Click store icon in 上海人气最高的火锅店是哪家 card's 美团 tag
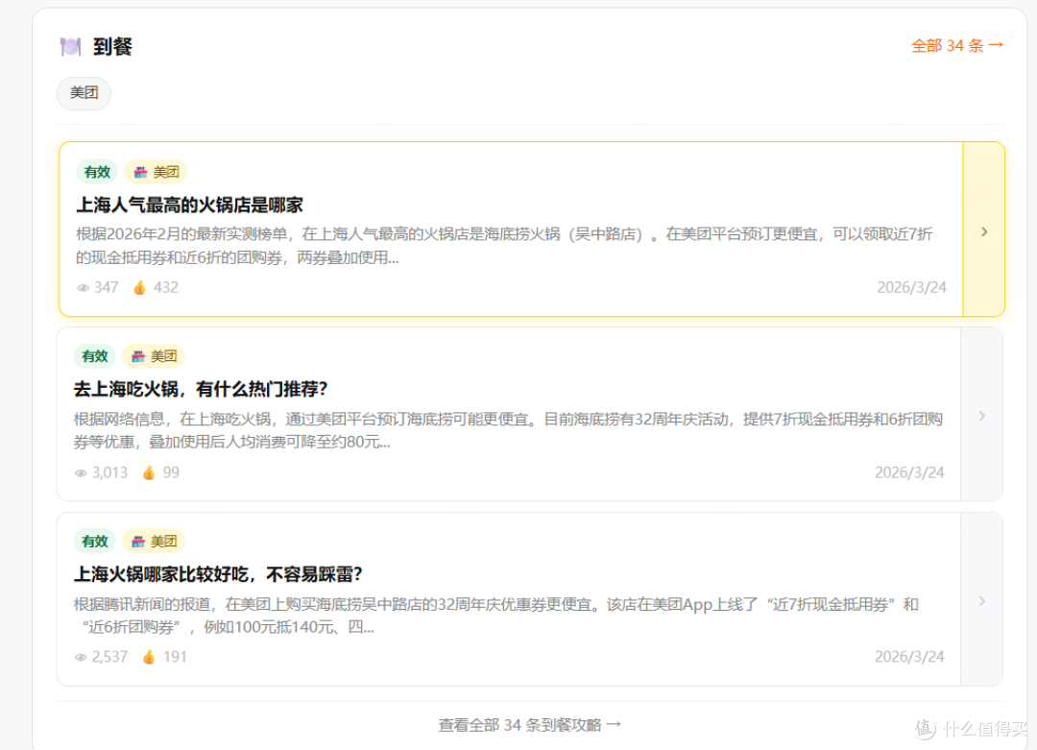Screen dimensions: 1037x750 141,172
